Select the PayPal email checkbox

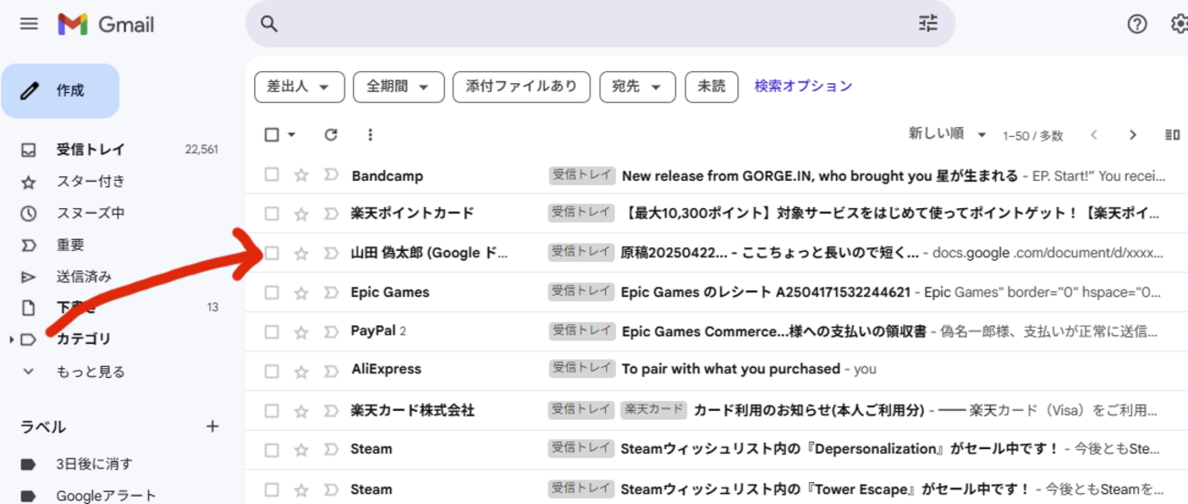coord(271,331)
